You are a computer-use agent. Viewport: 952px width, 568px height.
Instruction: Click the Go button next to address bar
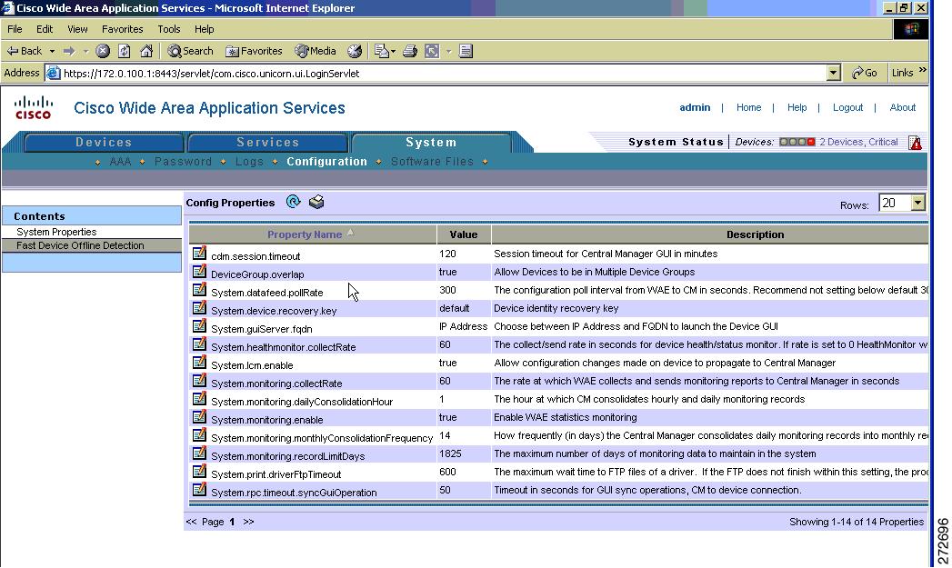pos(864,73)
